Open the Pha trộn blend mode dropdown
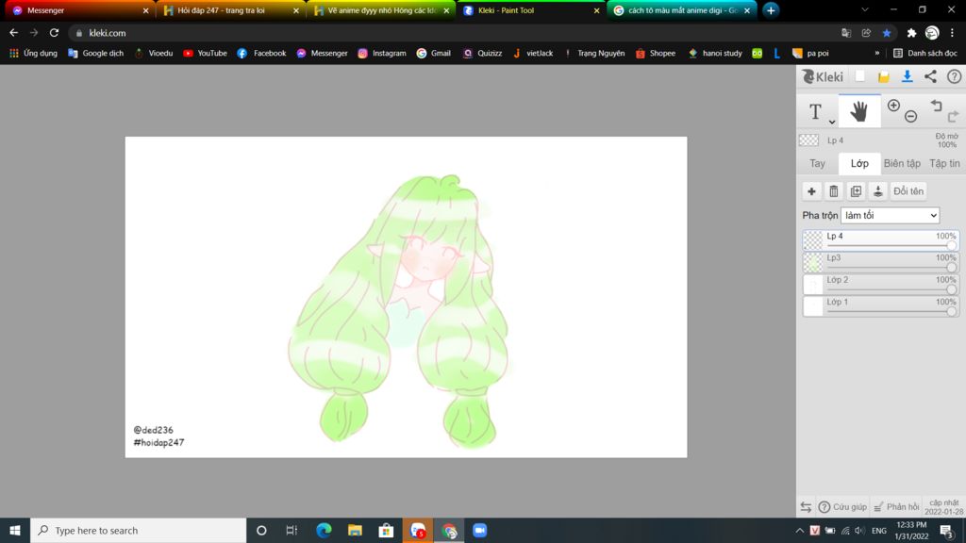This screenshot has width=966, height=543. pos(891,216)
